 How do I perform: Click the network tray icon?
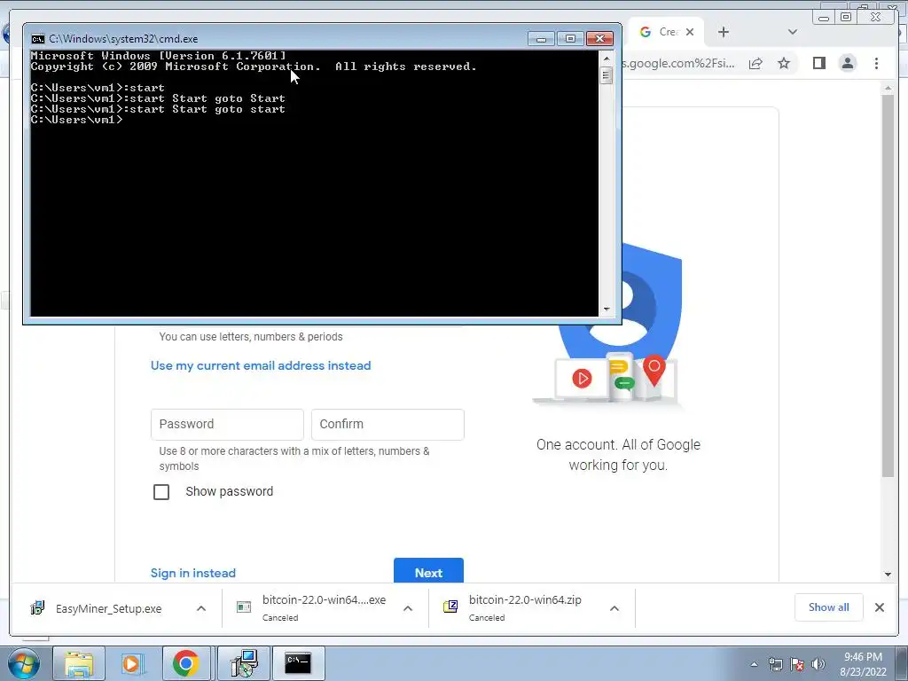[775, 665]
